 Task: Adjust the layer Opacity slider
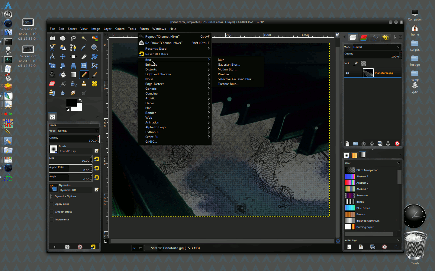372,55
